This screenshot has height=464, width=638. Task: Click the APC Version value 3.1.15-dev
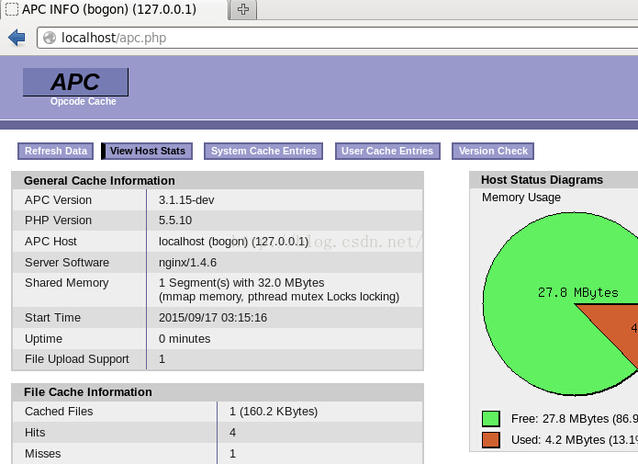(x=186, y=200)
